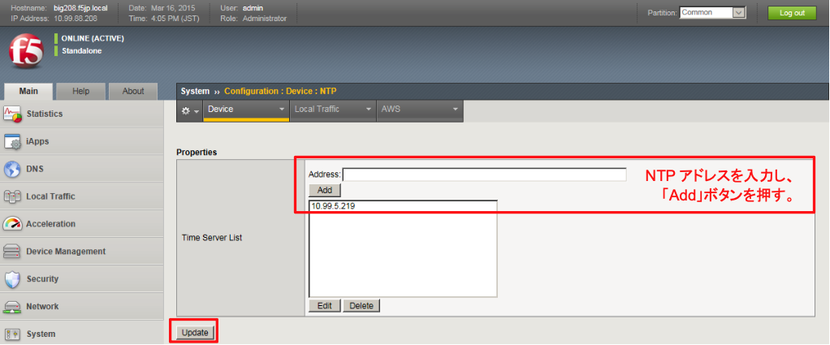Click the Add button
The width and height of the screenshot is (830, 345).
coord(325,190)
